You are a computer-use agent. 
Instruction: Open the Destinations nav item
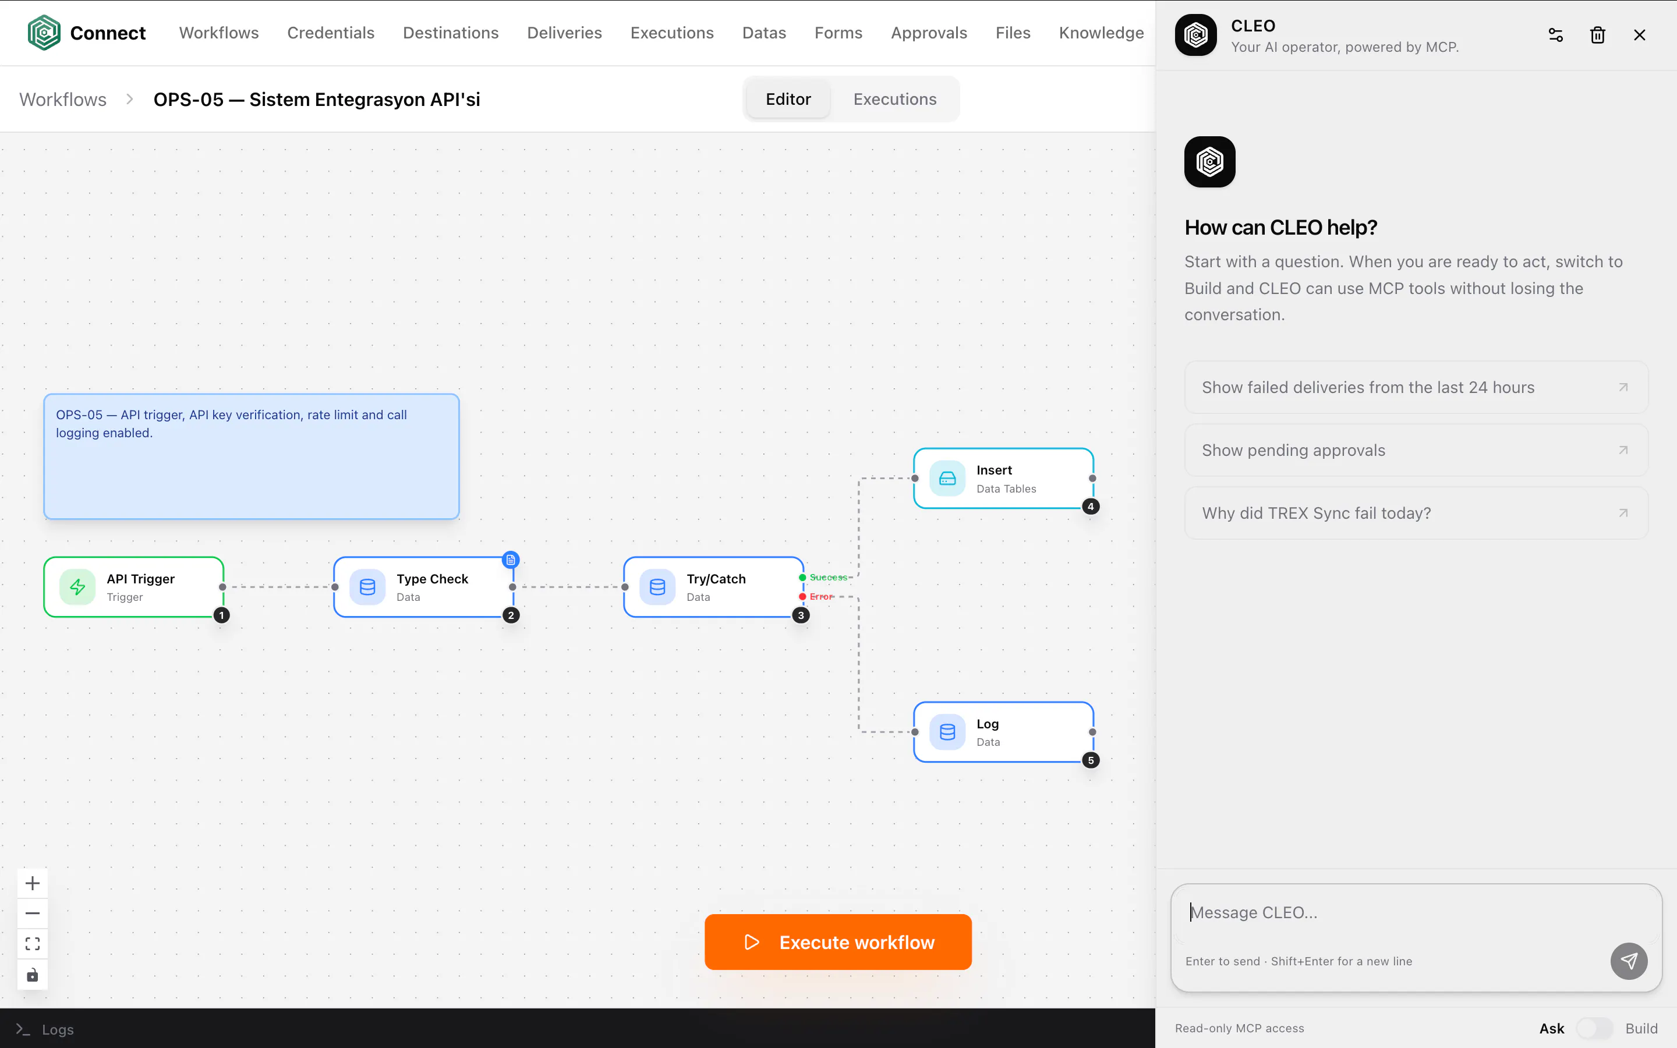tap(451, 33)
